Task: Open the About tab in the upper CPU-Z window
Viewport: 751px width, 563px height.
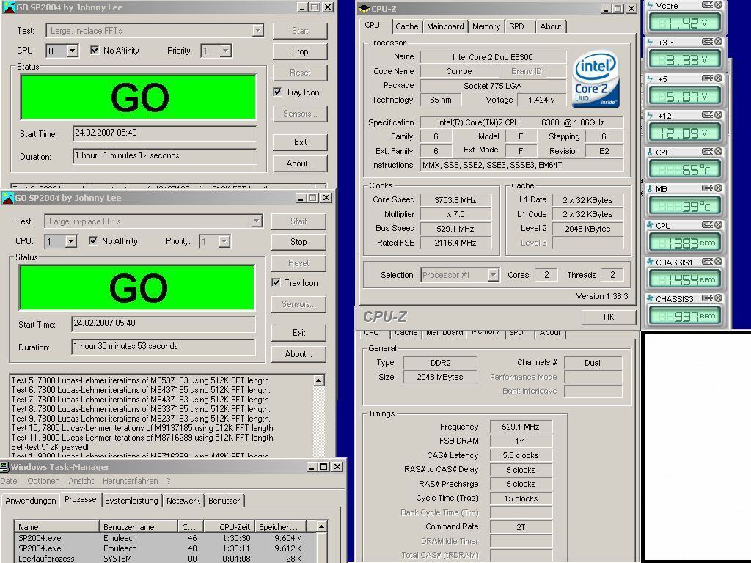Action: tap(550, 26)
